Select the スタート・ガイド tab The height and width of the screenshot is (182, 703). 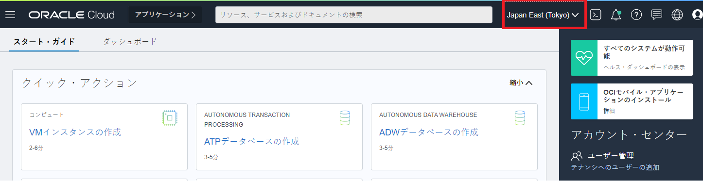pyautogui.click(x=44, y=42)
